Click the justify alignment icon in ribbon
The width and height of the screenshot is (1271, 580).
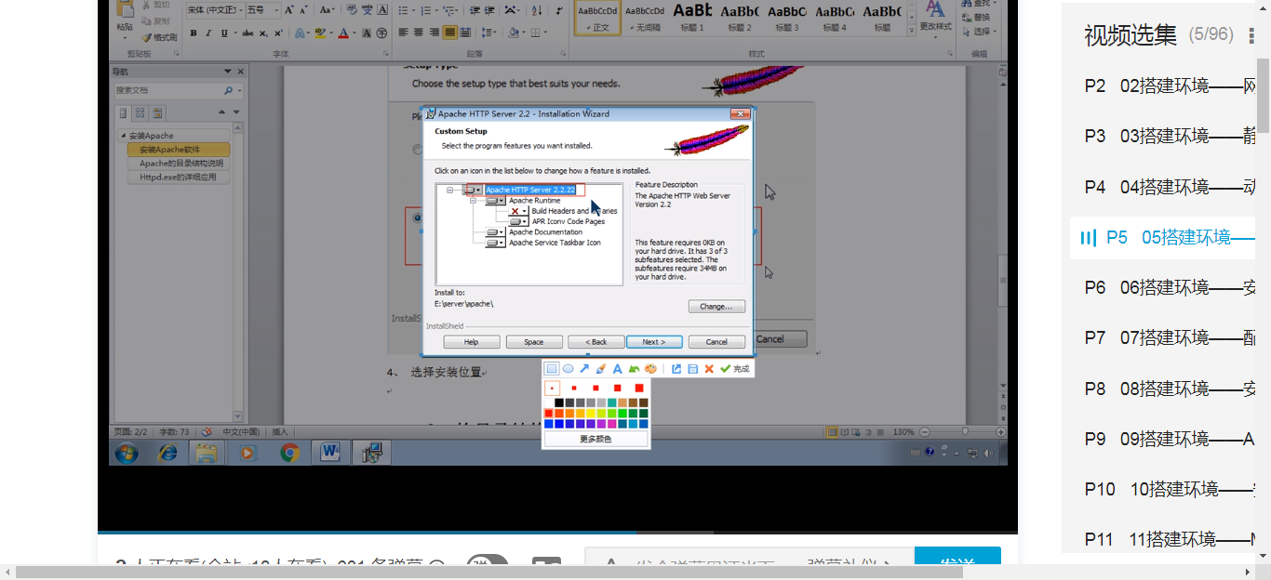click(450, 33)
